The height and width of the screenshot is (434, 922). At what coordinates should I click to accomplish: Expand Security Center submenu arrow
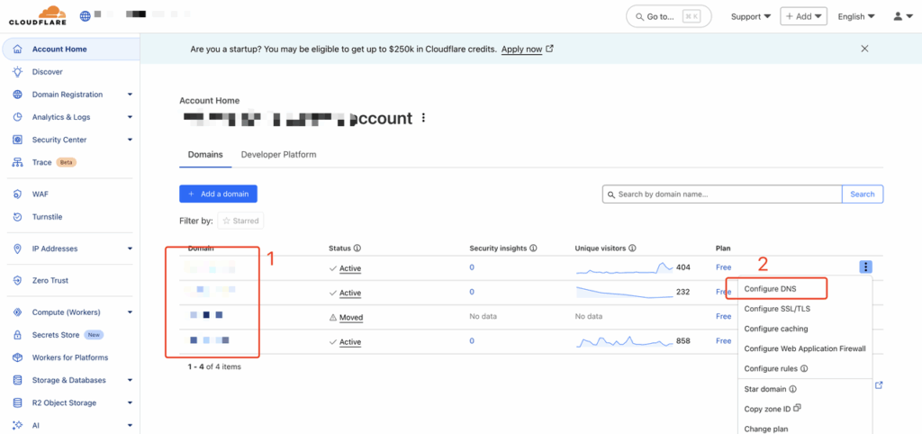tap(130, 140)
